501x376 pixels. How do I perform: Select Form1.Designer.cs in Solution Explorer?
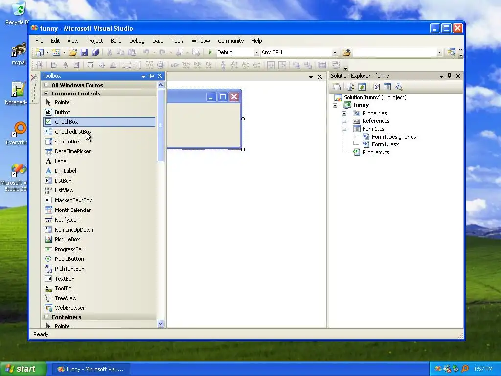(x=394, y=137)
